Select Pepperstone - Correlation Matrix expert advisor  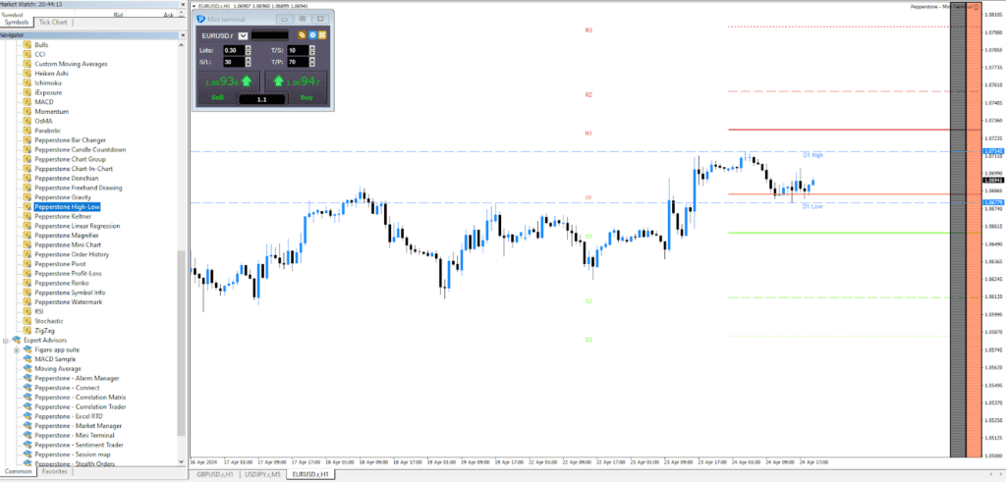81,398
